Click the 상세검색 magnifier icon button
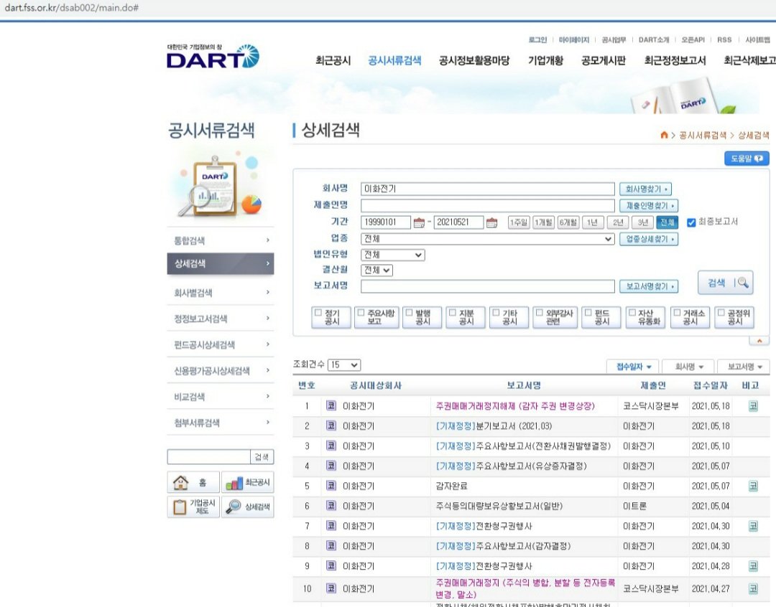This screenshot has width=776, height=607. coord(247,507)
